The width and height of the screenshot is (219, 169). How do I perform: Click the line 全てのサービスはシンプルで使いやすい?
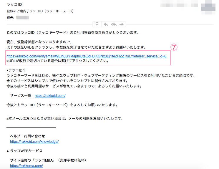[x=67, y=81]
